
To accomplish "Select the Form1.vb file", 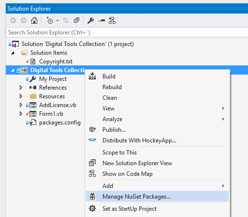I will [51, 114].
